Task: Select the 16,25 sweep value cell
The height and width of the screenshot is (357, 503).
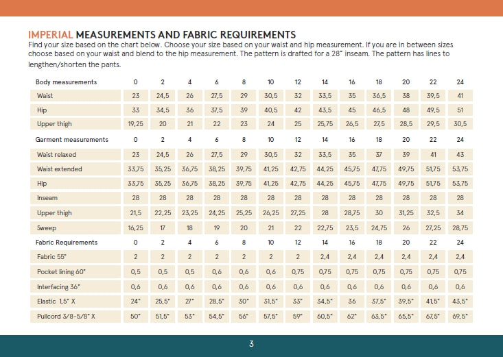Action: [135, 227]
